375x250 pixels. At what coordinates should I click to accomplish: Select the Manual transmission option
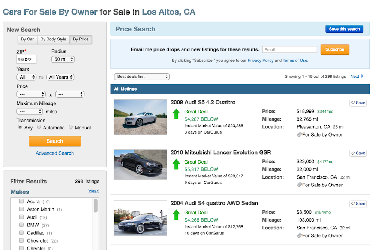70,127
